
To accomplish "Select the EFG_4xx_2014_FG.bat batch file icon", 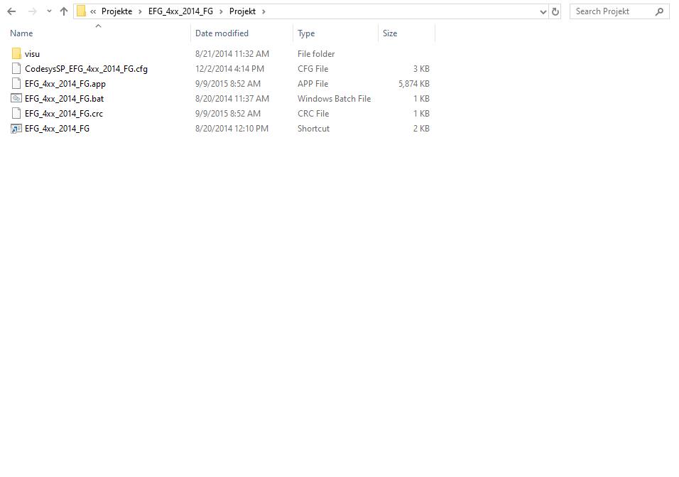I will pyautogui.click(x=16, y=98).
